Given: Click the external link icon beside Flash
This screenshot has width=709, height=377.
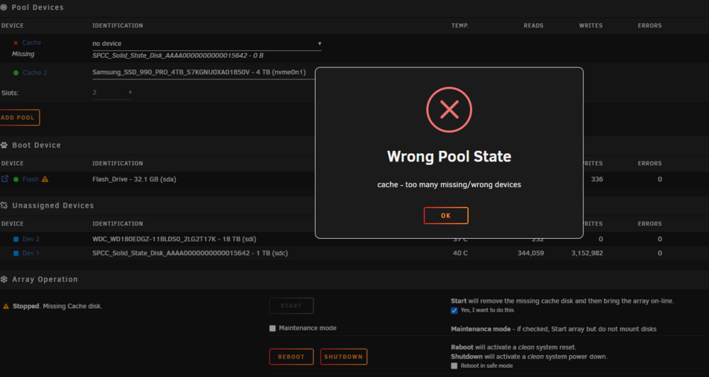Looking at the screenshot, I should tap(4, 179).
